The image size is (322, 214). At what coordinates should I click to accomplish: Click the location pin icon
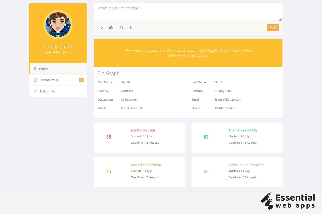click(x=101, y=28)
